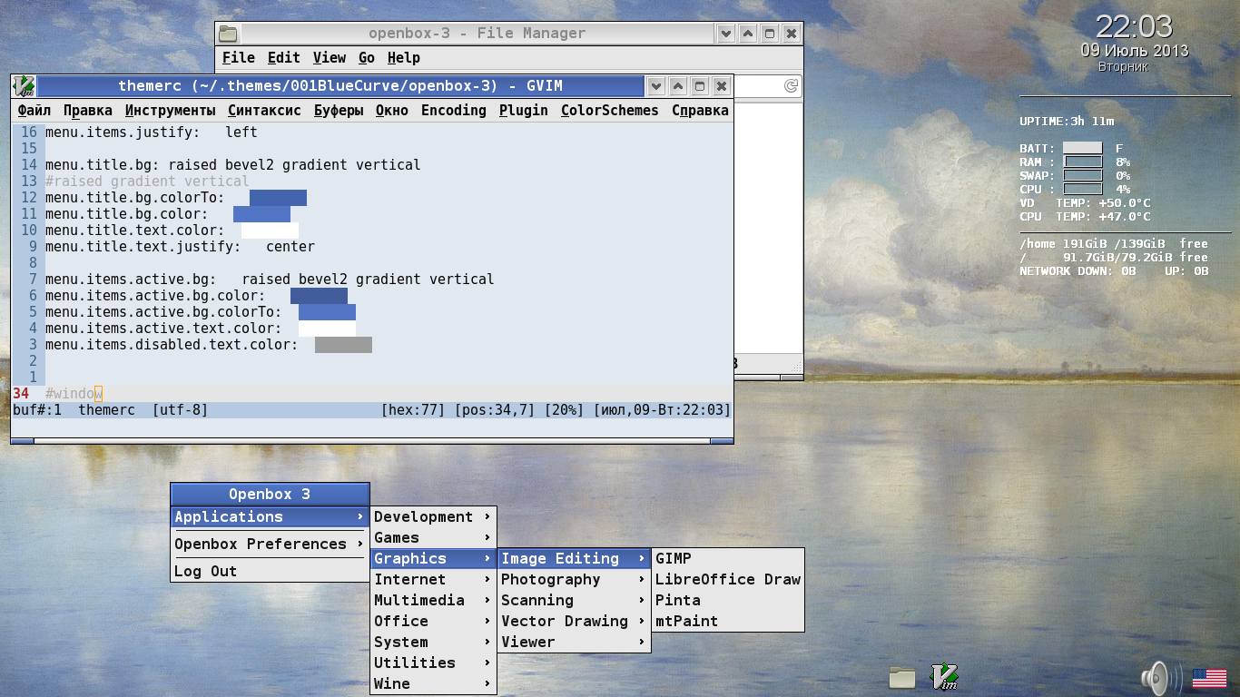Shade the File Manager window with its down-arrow button

pos(726,34)
